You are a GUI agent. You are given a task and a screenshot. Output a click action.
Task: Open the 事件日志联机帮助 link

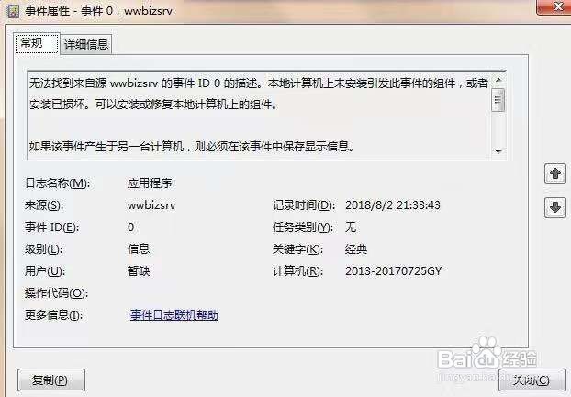point(174,315)
